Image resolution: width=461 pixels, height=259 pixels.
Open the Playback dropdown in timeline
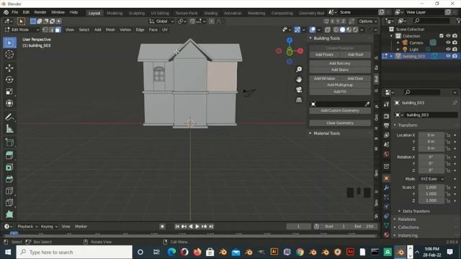27,227
